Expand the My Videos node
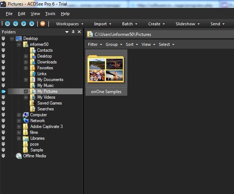 click(26, 97)
